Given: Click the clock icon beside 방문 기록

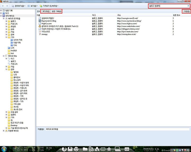Looking at the screenshot, I should tap(4, 10).
